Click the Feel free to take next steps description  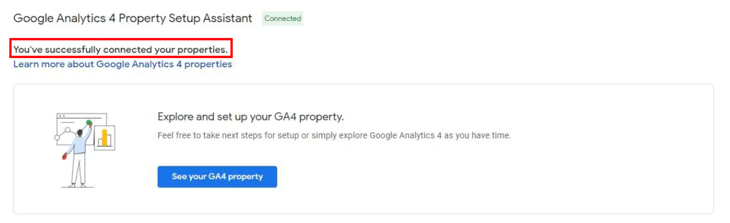[334, 136]
